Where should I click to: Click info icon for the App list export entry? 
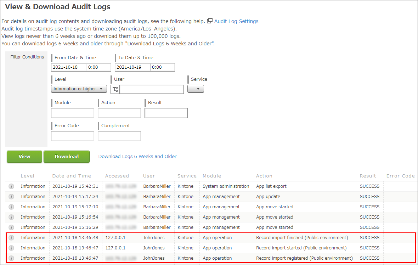coord(11,186)
